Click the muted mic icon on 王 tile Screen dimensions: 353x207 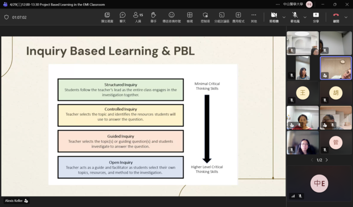291,100
